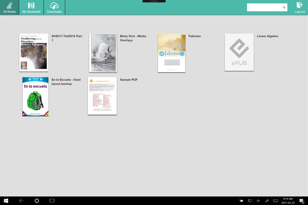
Task: Toggle the touch keyboard from the tray
Action: pyautogui.click(x=275, y=201)
